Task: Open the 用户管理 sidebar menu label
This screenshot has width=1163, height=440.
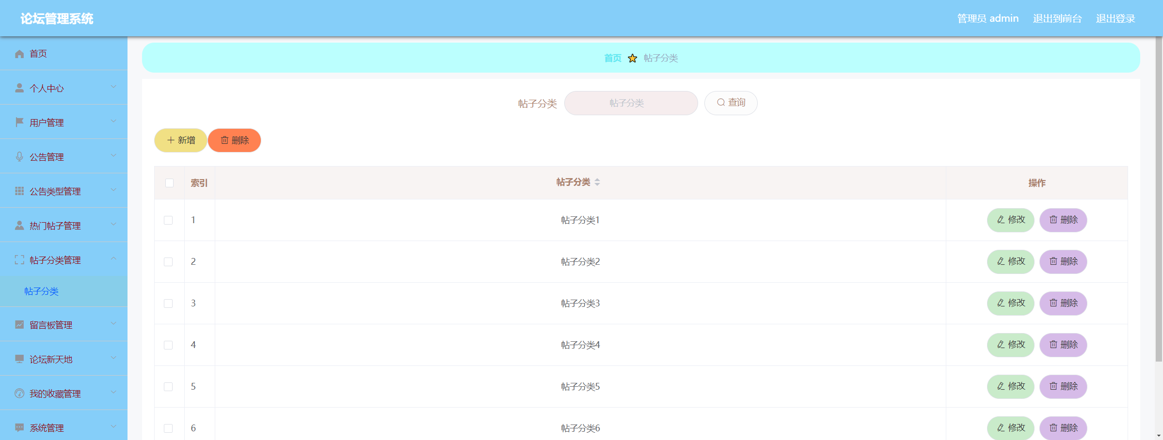Action: coord(47,122)
